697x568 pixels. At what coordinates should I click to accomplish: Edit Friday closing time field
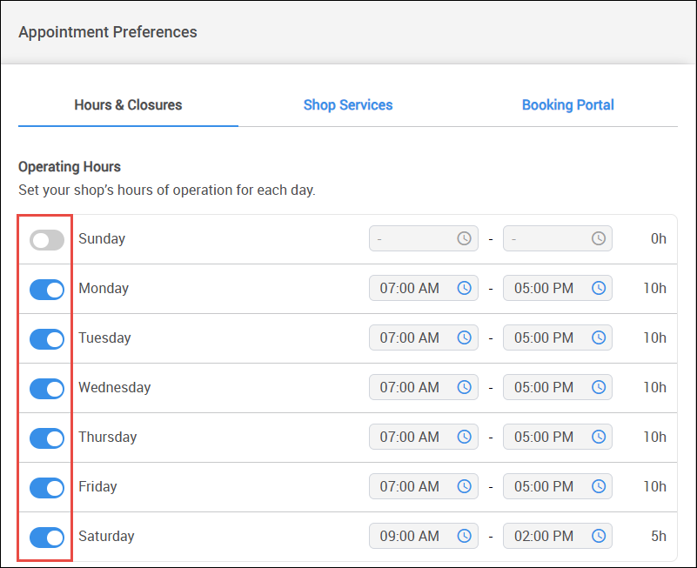(558, 486)
